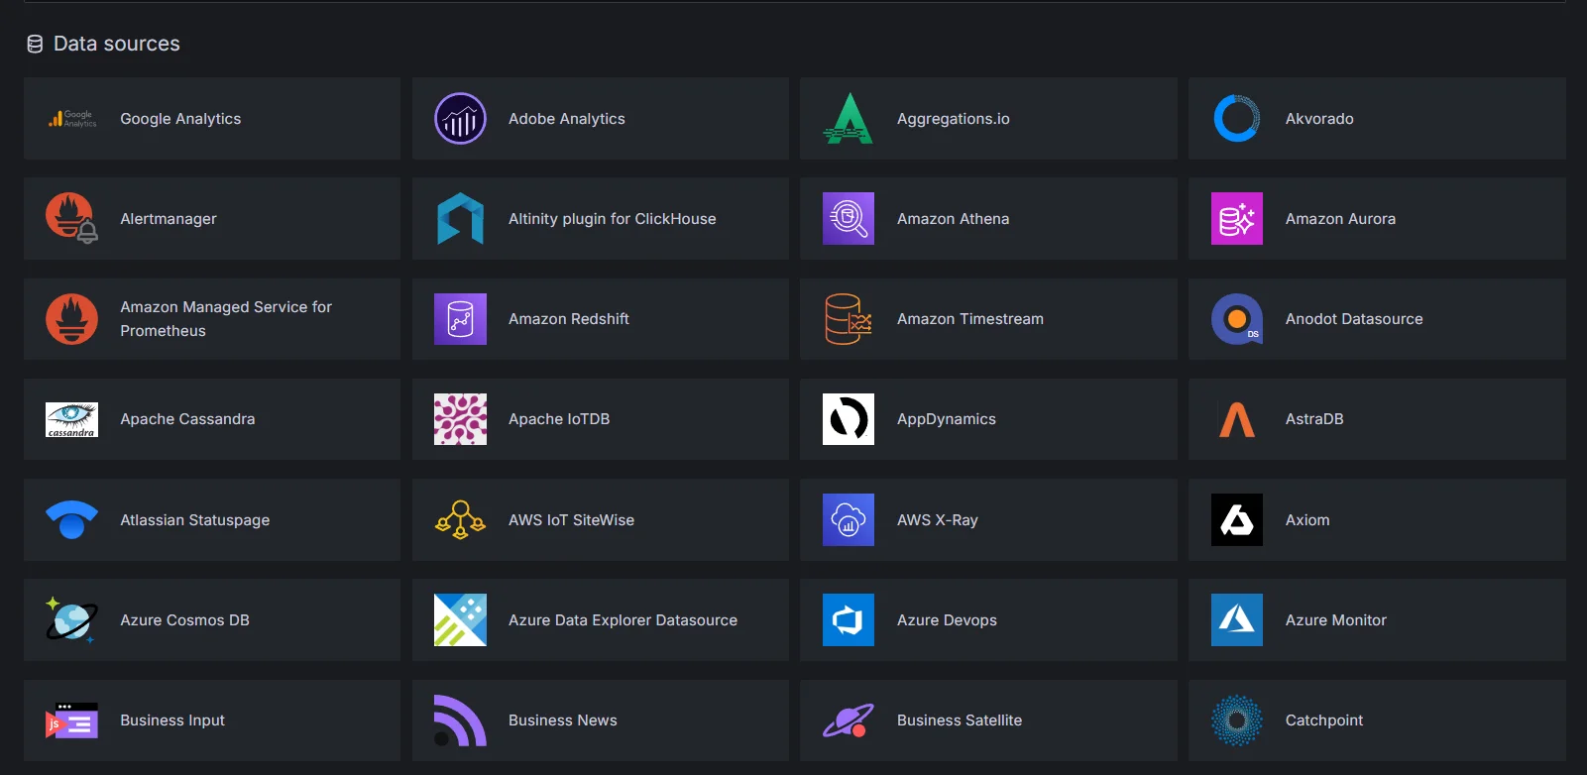
Task: Click the Google Analytics logo icon
Action: [x=71, y=119]
